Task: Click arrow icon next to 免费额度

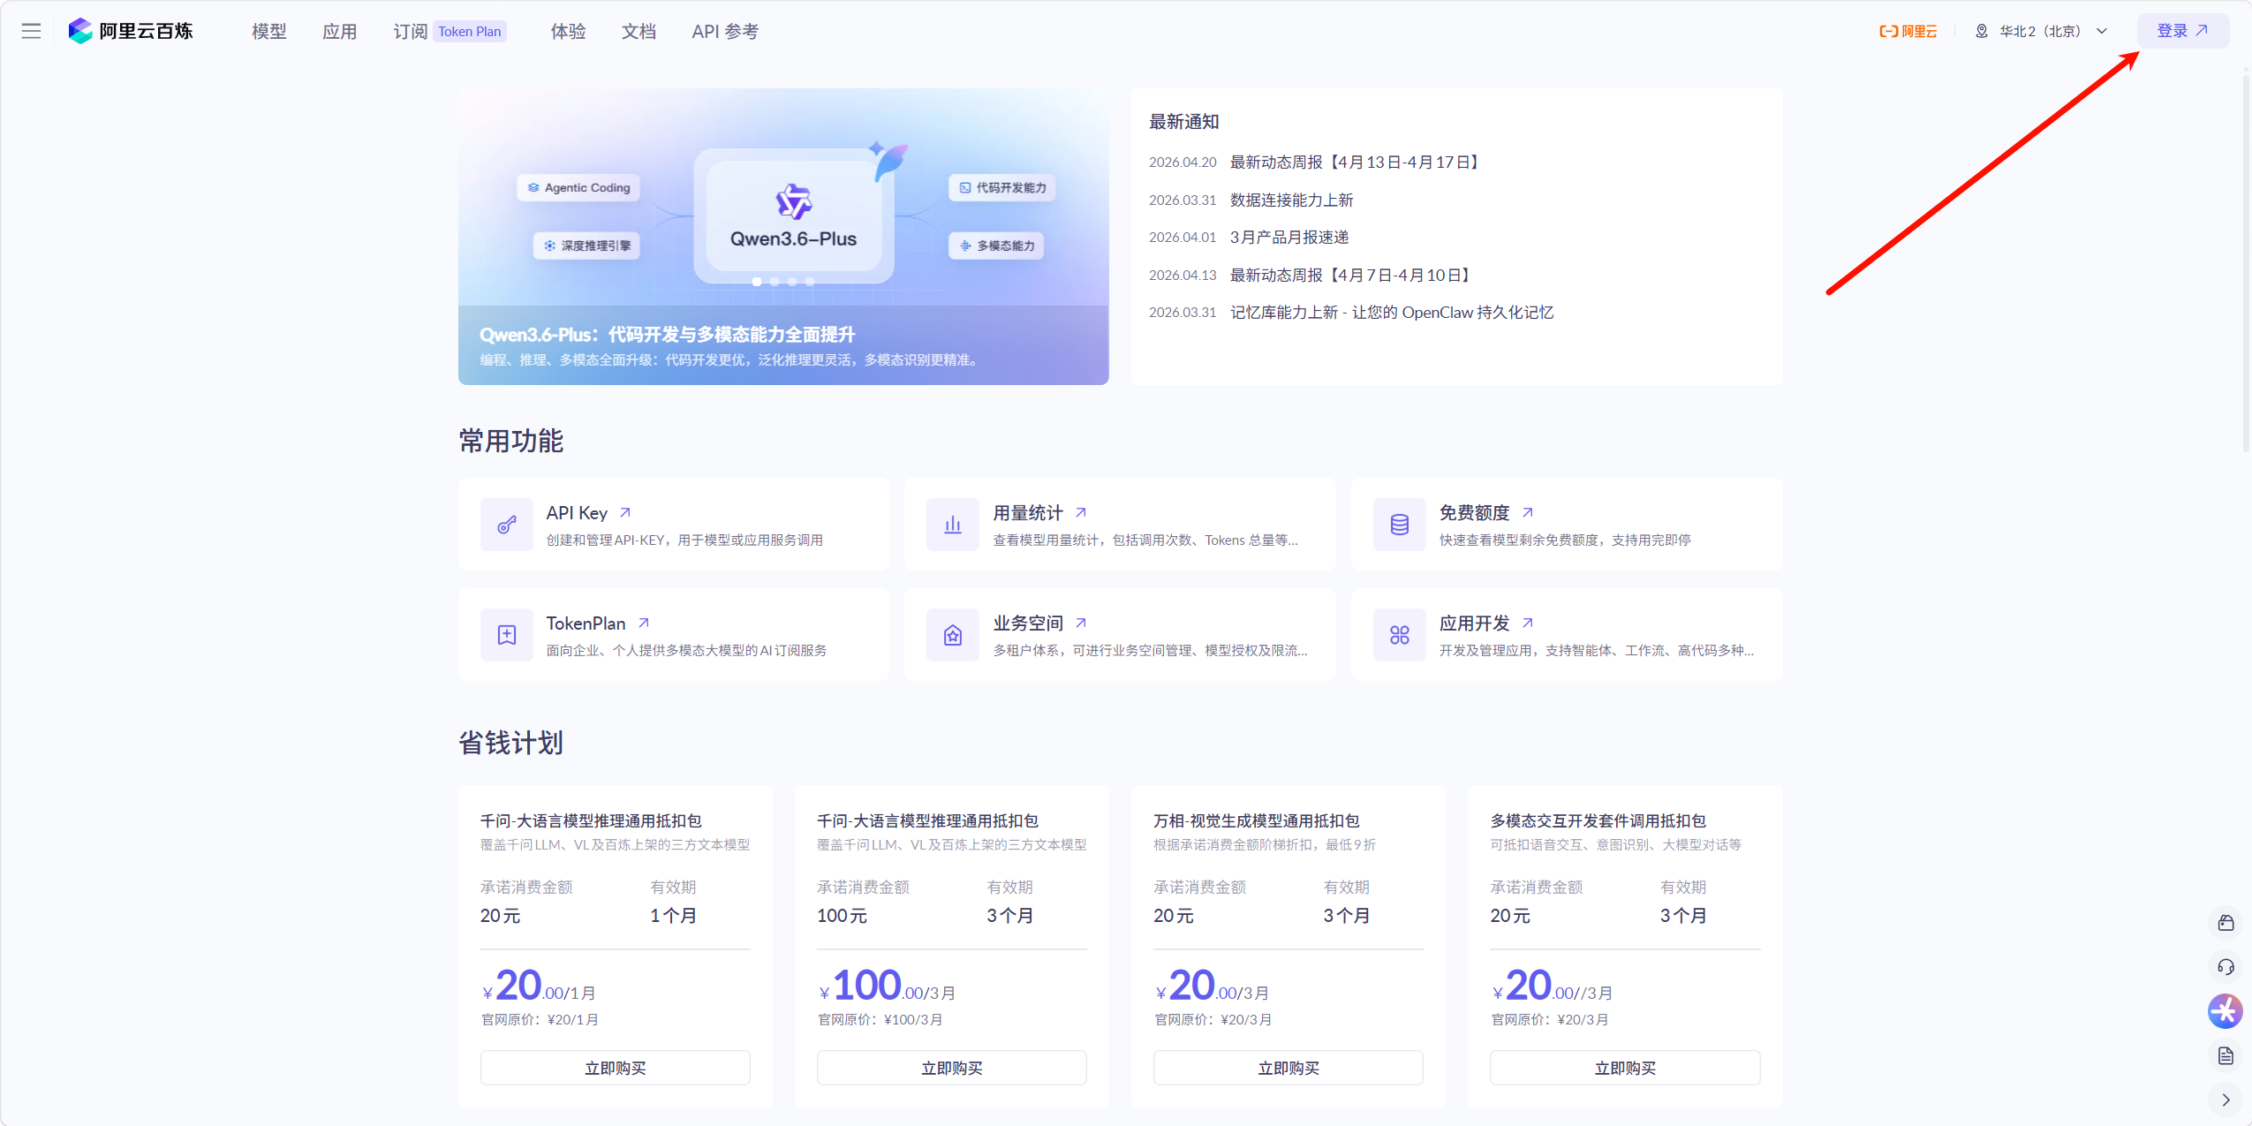Action: [x=1528, y=512]
